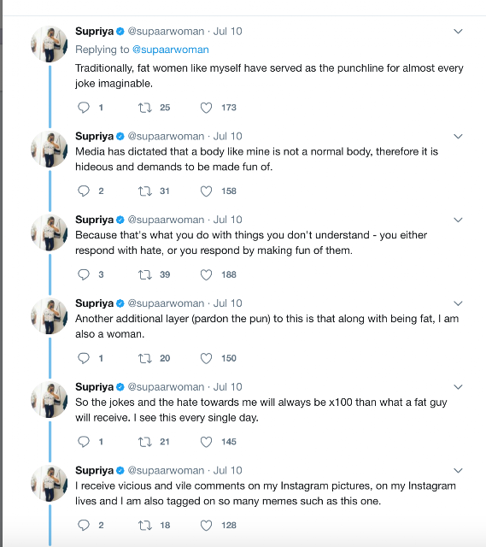The width and height of the screenshot is (486, 547).
Task: Like the 'Media has dictated' tweet
Action: (206, 191)
